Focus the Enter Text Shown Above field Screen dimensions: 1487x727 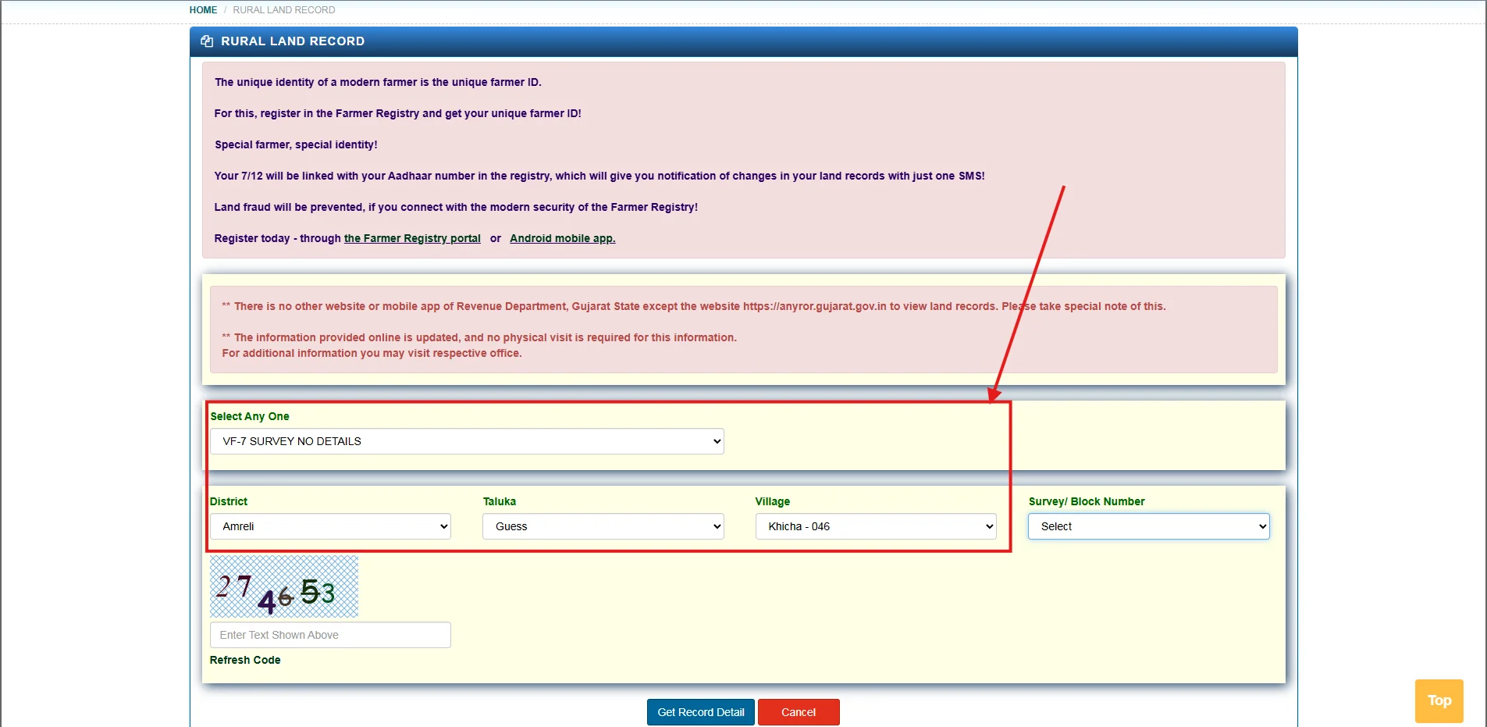tap(330, 635)
